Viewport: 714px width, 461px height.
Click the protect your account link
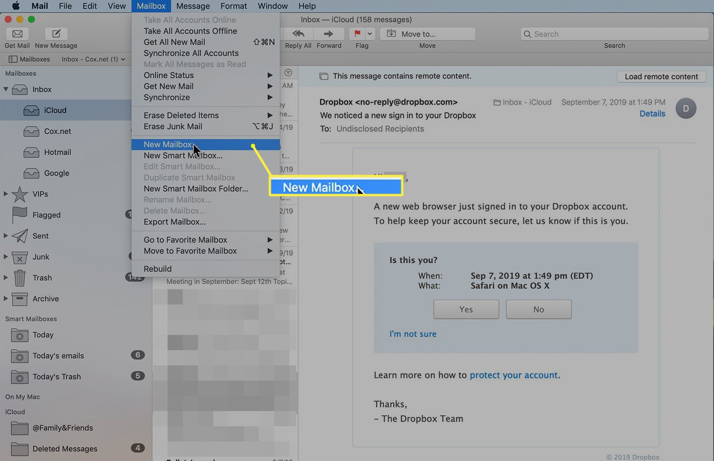(514, 375)
